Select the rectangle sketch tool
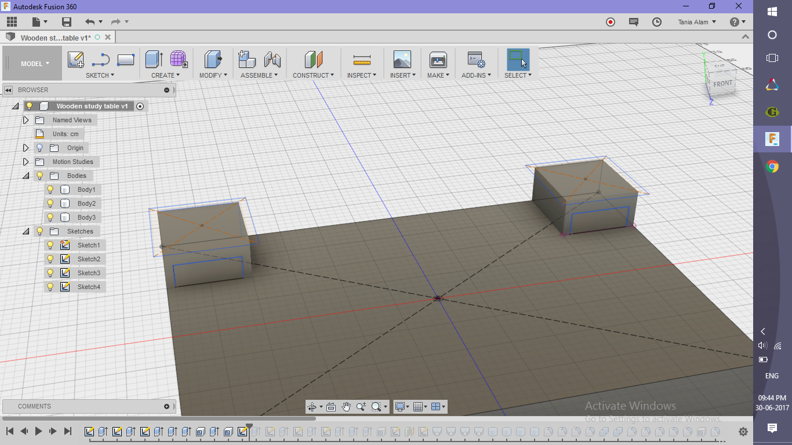This screenshot has height=445, width=792. click(x=126, y=60)
